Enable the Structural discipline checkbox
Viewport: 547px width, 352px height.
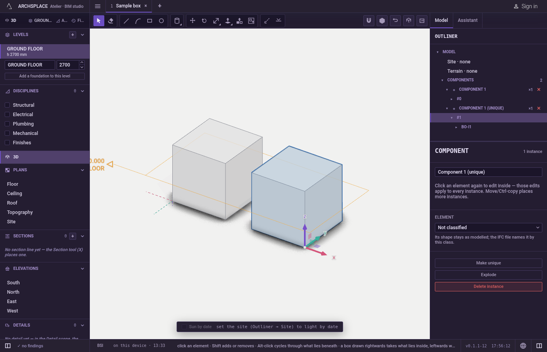pyautogui.click(x=7, y=105)
